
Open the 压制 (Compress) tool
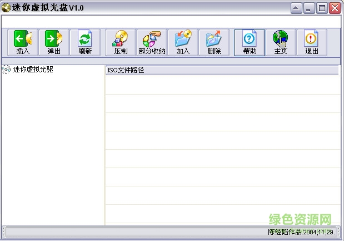pyautogui.click(x=121, y=42)
